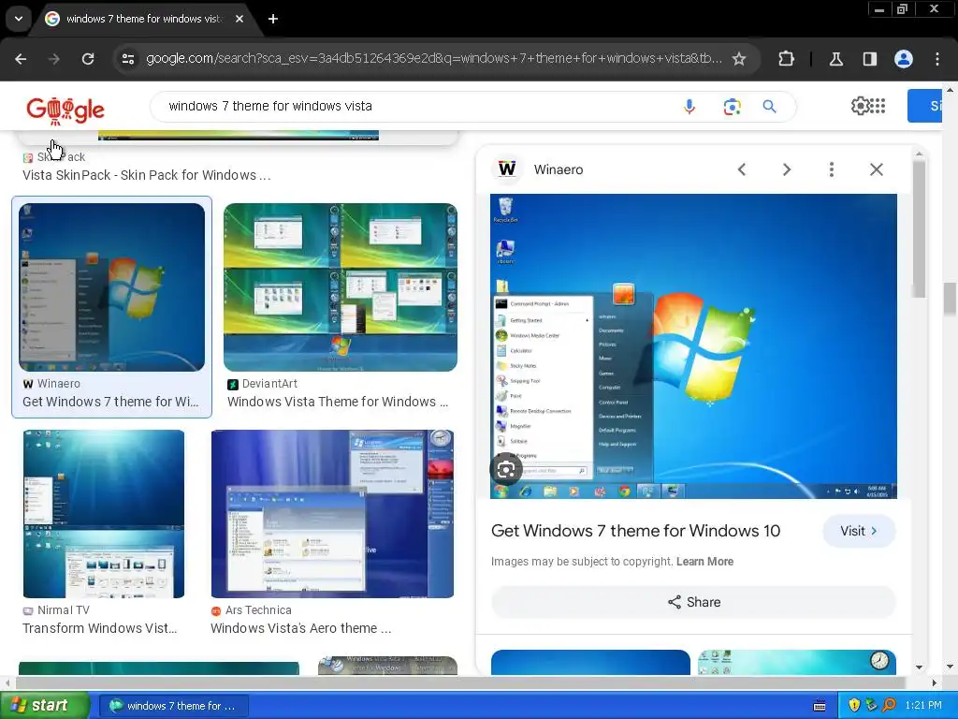The height and width of the screenshot is (719, 958).
Task: Click the Windows Start button
Action: coord(44,706)
